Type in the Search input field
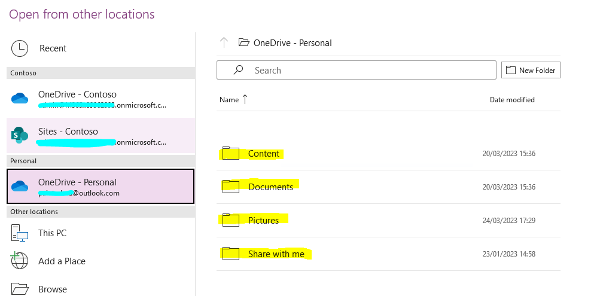Screen dimensions: 597x296 coord(371,70)
